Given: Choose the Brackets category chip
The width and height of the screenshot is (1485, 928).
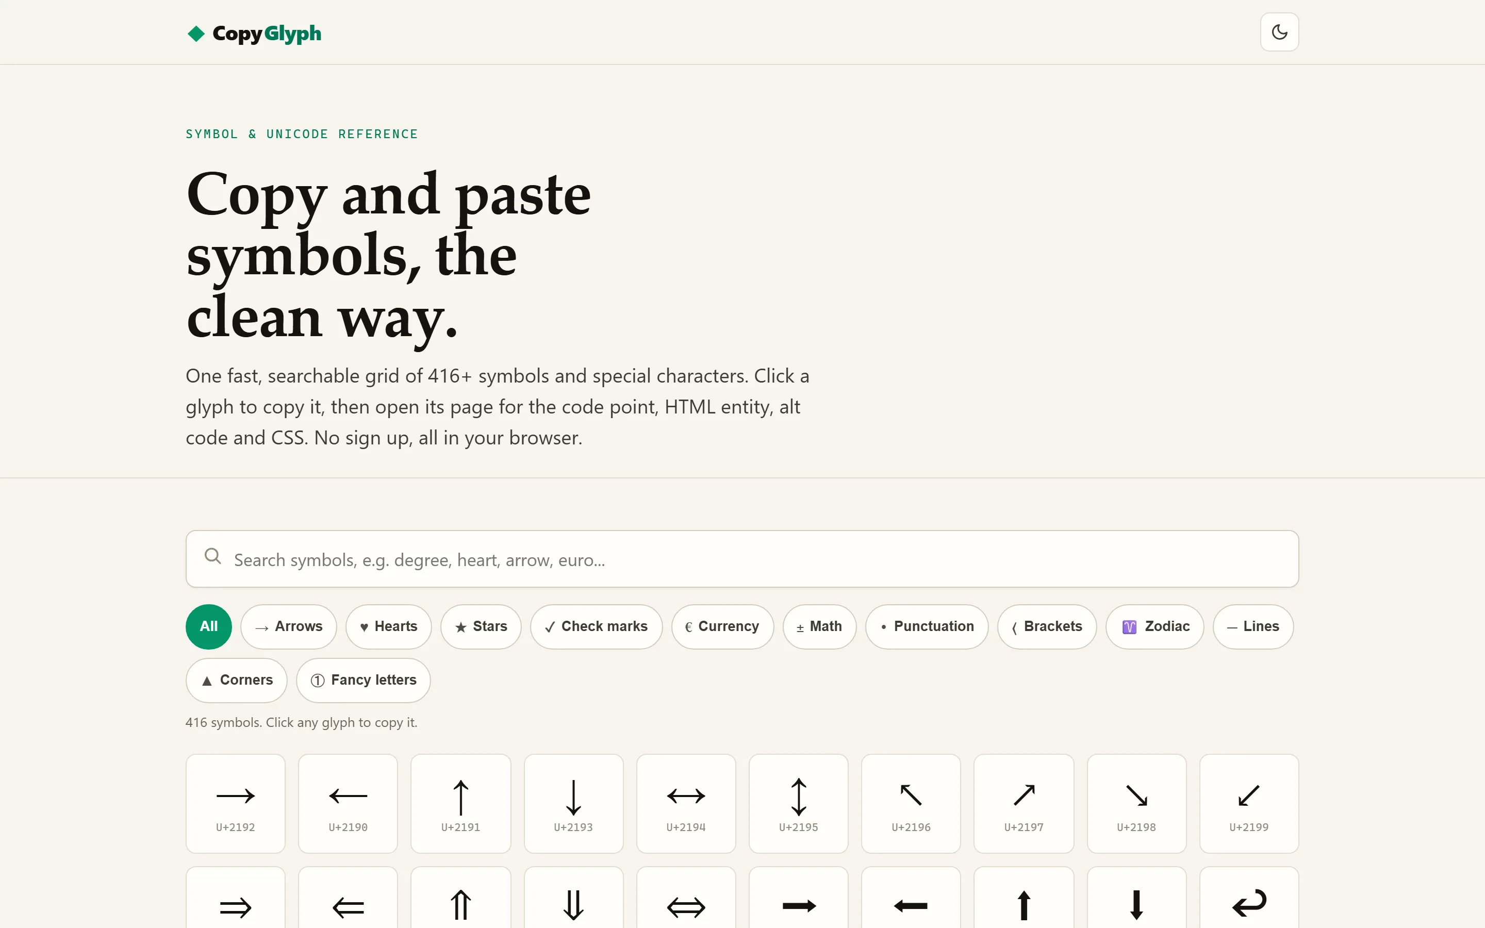Looking at the screenshot, I should click(x=1047, y=626).
